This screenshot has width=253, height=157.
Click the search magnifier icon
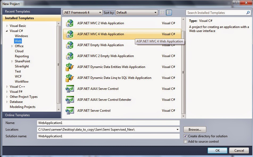click(248, 13)
